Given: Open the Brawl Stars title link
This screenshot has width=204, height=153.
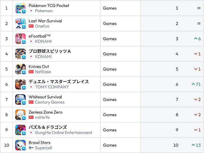Looking at the screenshot, I should tap(39, 143).
